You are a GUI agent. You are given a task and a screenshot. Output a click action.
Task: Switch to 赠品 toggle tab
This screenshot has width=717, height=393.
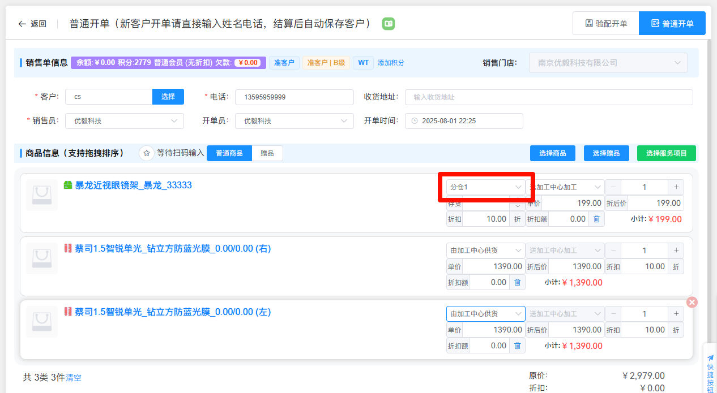[x=267, y=153]
